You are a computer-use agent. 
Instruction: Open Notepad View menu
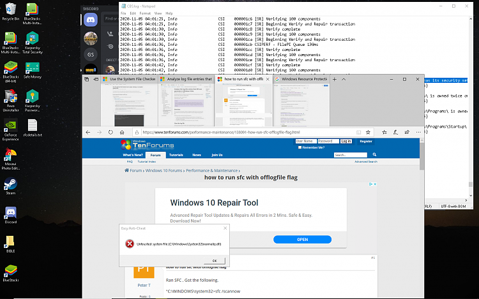[158, 13]
